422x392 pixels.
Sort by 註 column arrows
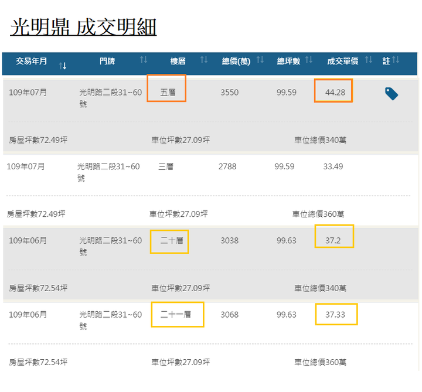[x=396, y=59]
